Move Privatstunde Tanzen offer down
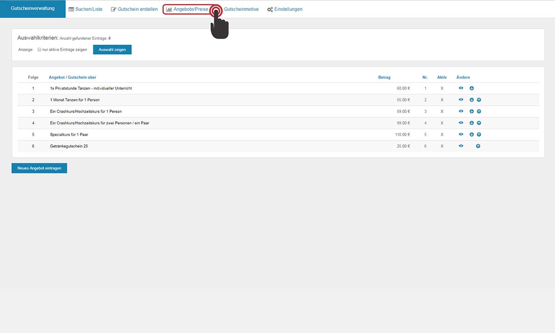Screen dimensions: 555x333 tap(472, 88)
